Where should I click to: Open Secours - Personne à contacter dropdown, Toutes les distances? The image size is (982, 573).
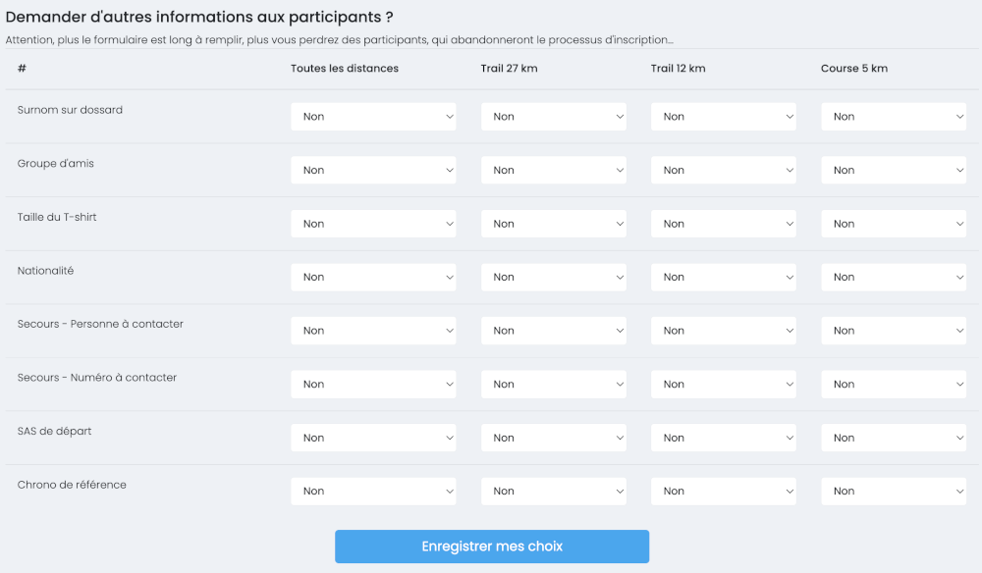pyautogui.click(x=373, y=331)
